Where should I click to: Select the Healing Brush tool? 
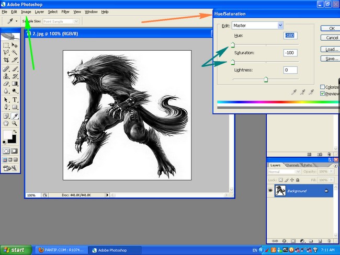pyautogui.click(x=6, y=68)
